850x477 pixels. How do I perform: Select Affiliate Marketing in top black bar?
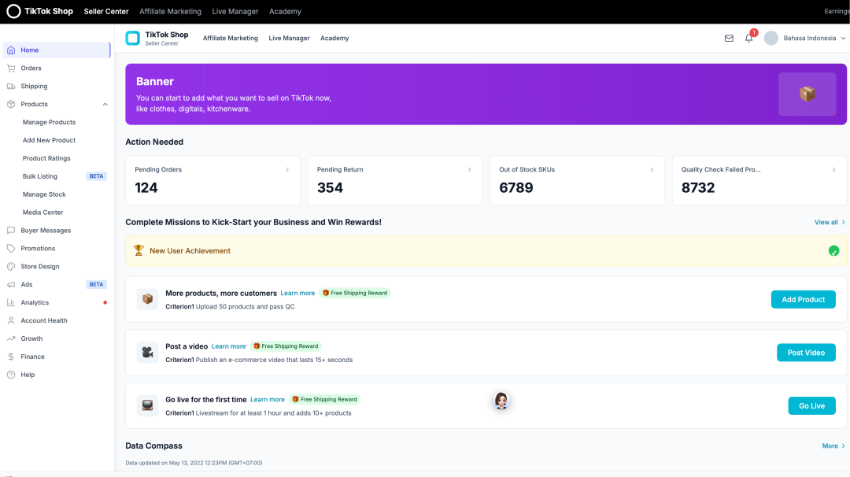(170, 12)
